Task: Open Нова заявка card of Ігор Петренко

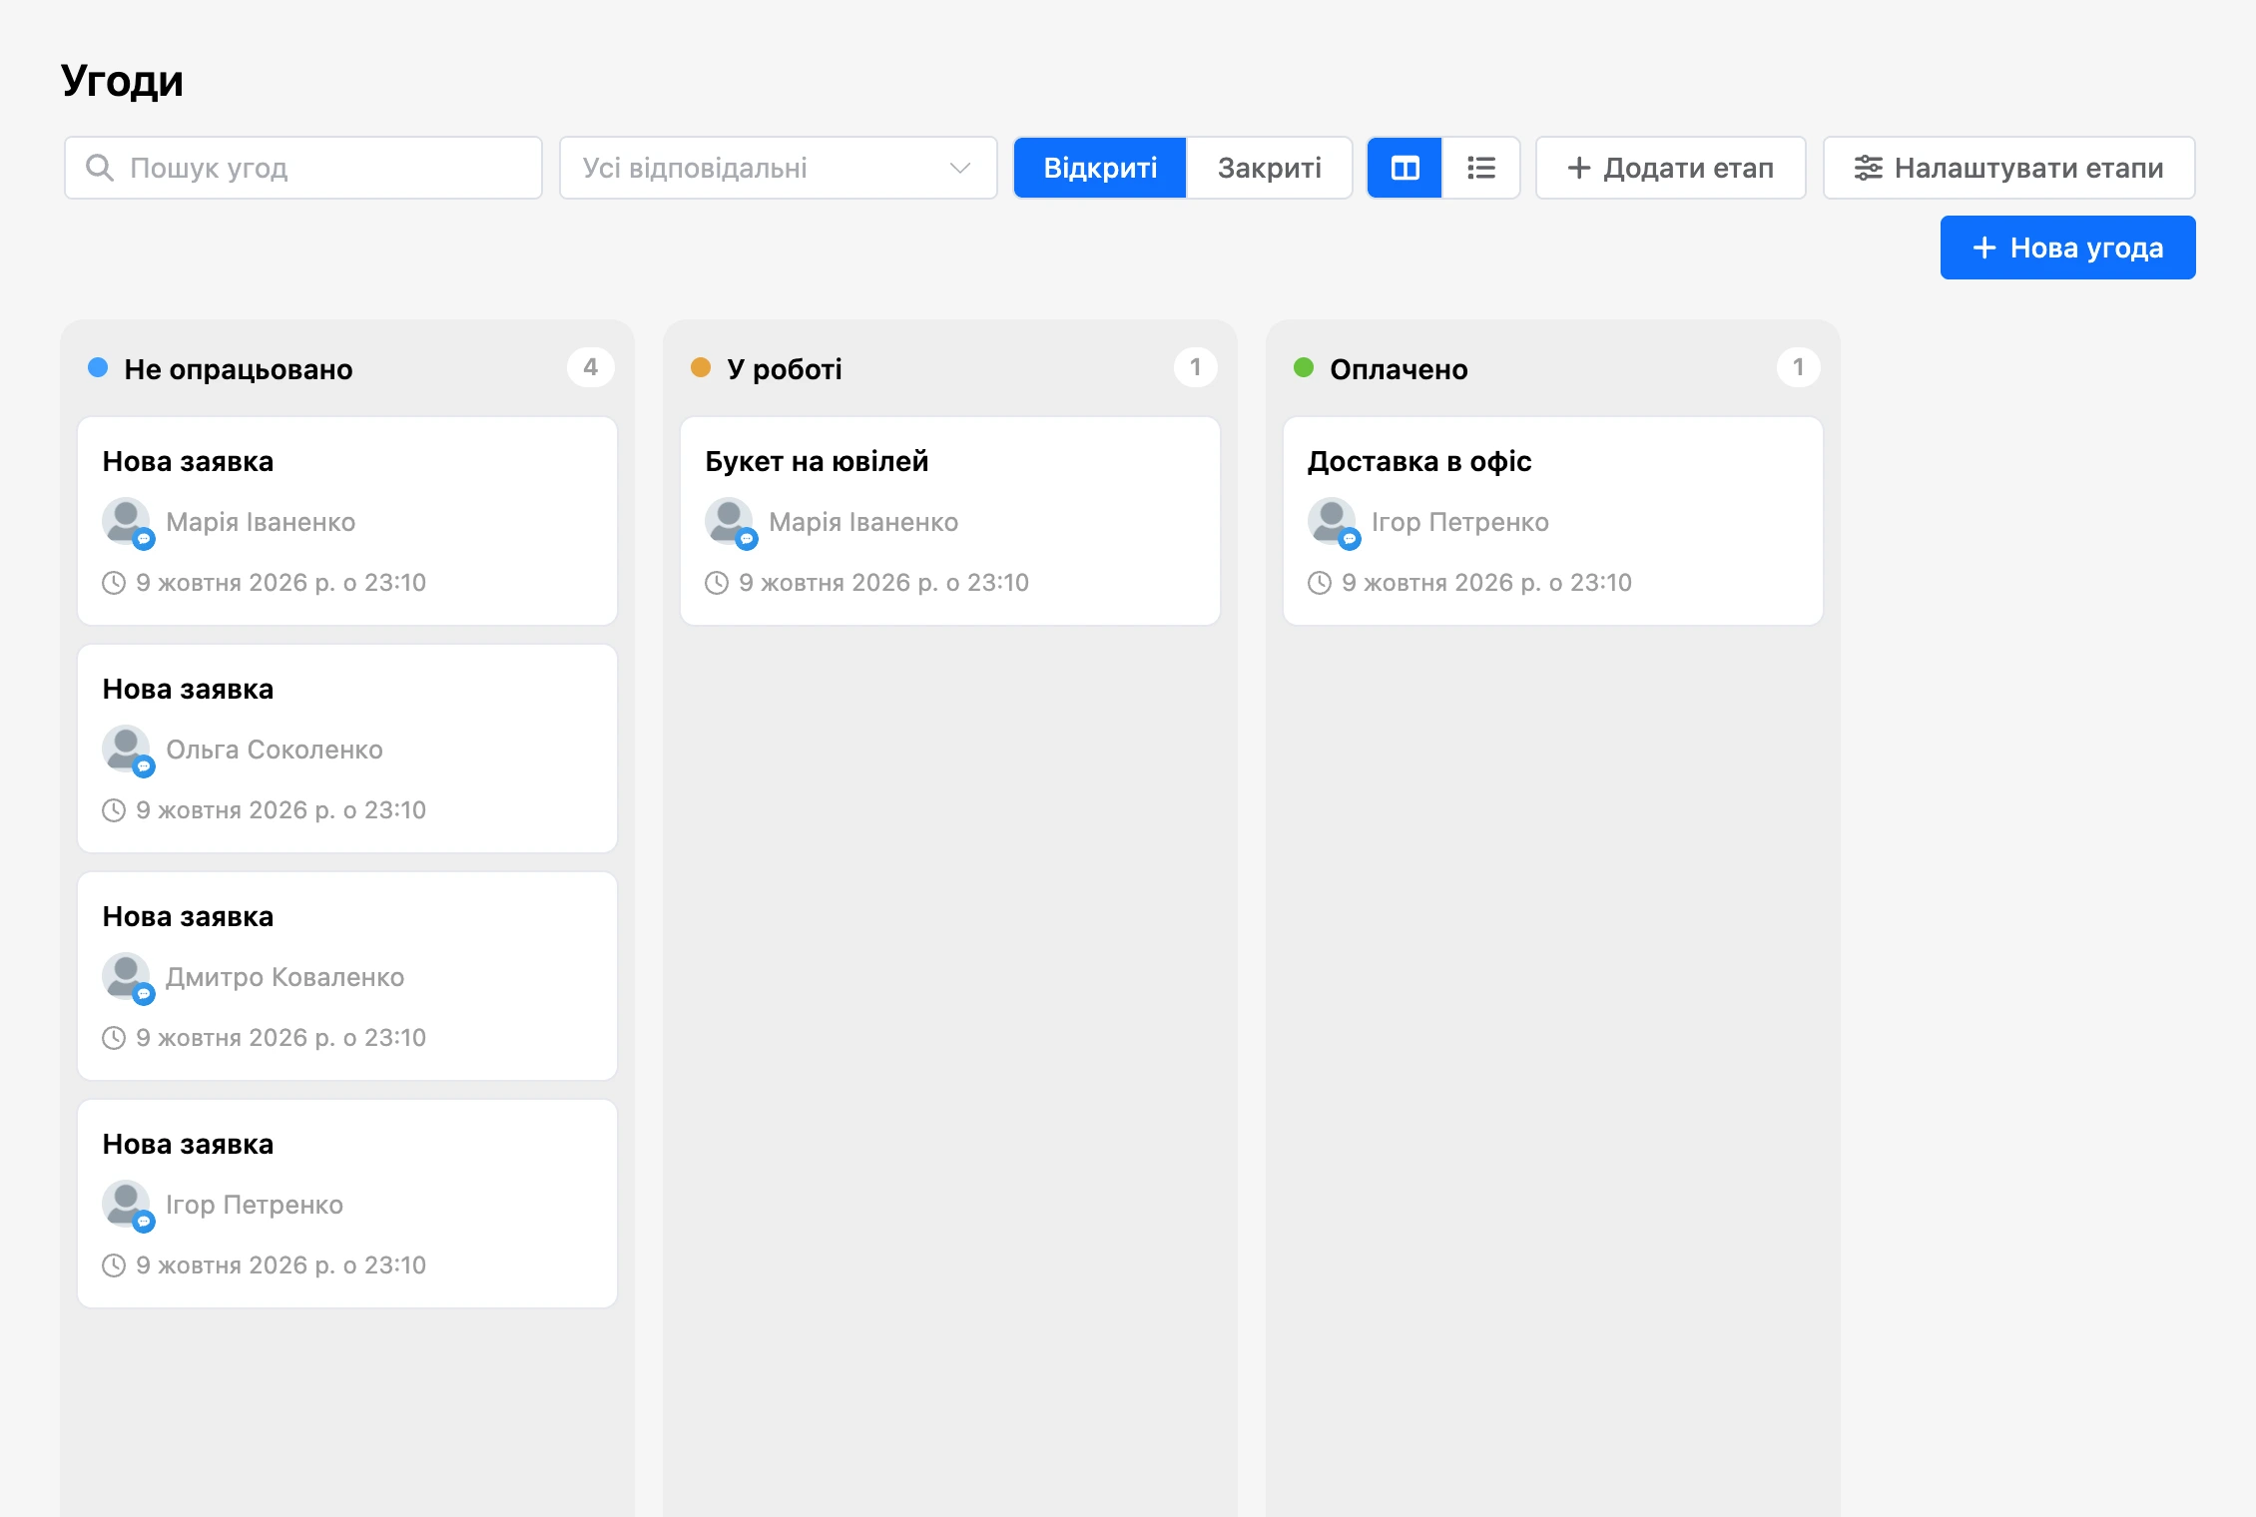Action: coord(347,1204)
